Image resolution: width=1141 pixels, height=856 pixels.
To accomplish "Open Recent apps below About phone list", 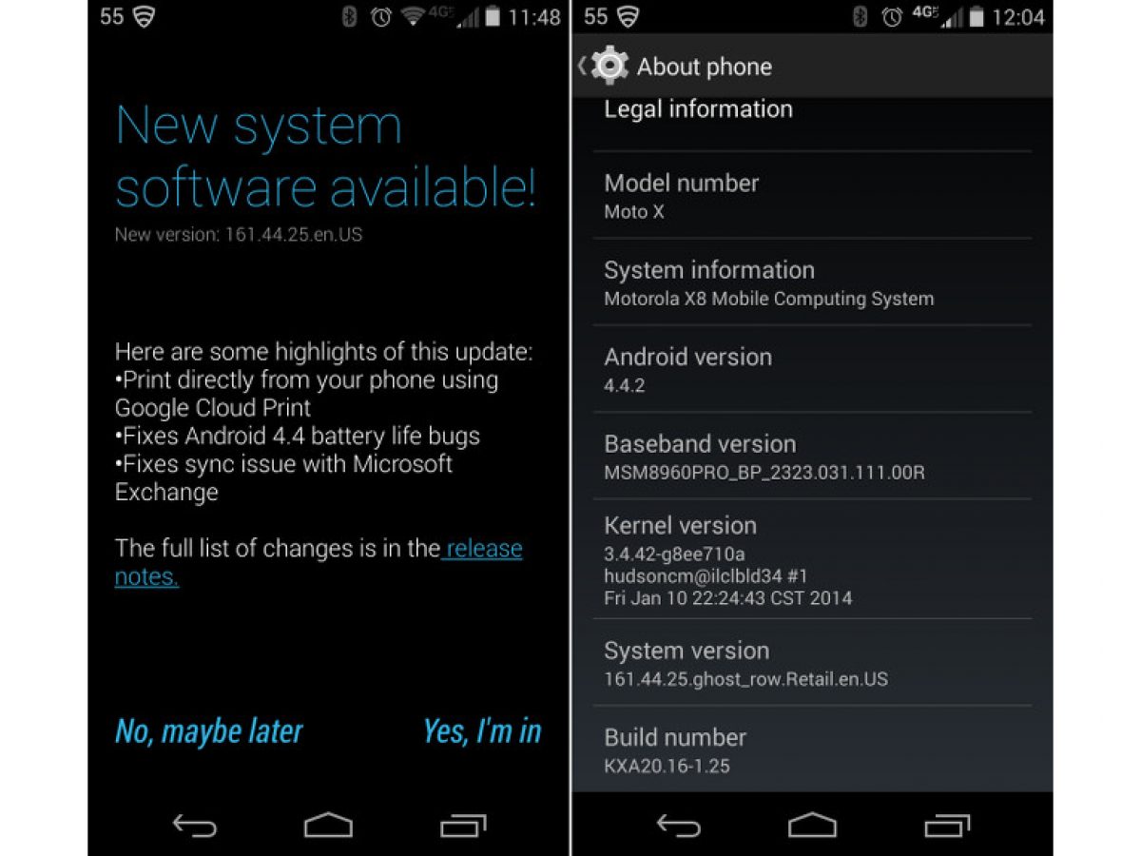I will coord(948,825).
